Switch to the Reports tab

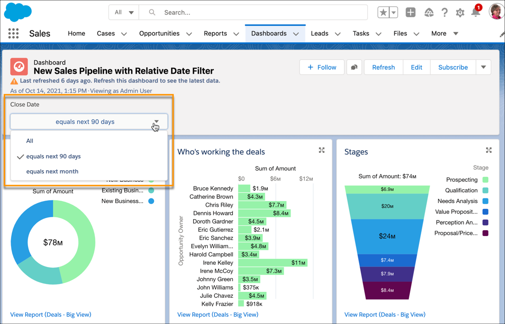tap(215, 33)
